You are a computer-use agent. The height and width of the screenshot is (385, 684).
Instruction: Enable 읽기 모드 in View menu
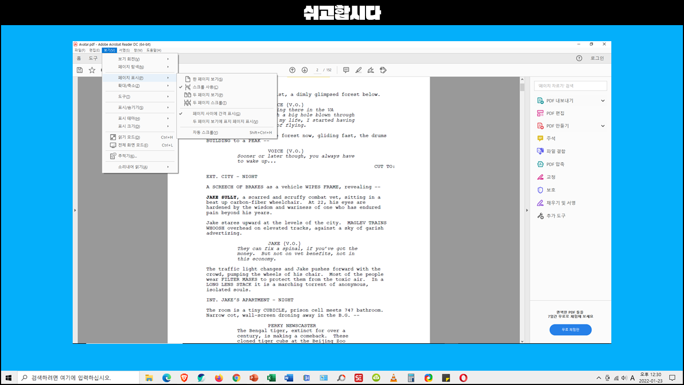click(x=140, y=137)
